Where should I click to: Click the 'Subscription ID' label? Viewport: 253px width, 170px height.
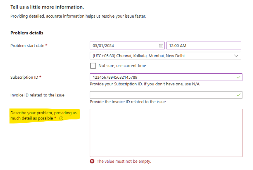24,77
